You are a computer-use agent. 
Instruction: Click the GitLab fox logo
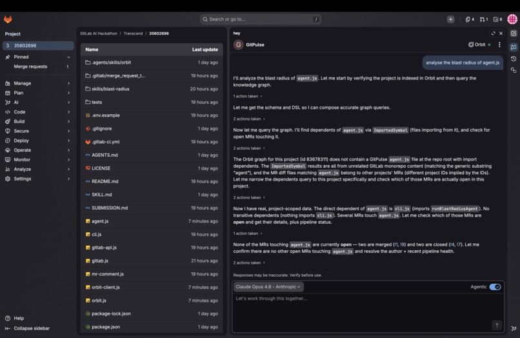(x=8, y=19)
